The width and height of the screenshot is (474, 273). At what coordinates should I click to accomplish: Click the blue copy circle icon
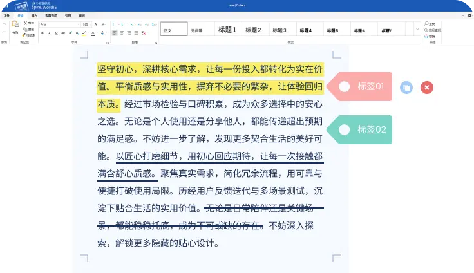tap(406, 88)
